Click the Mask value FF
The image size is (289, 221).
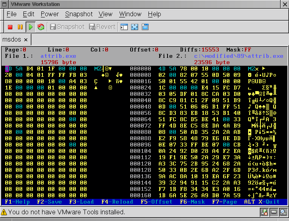tap(248, 50)
